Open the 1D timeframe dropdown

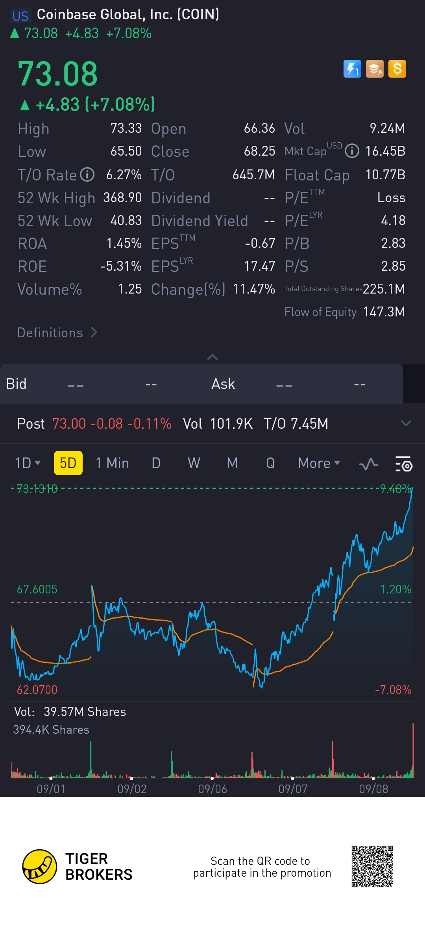(x=28, y=463)
